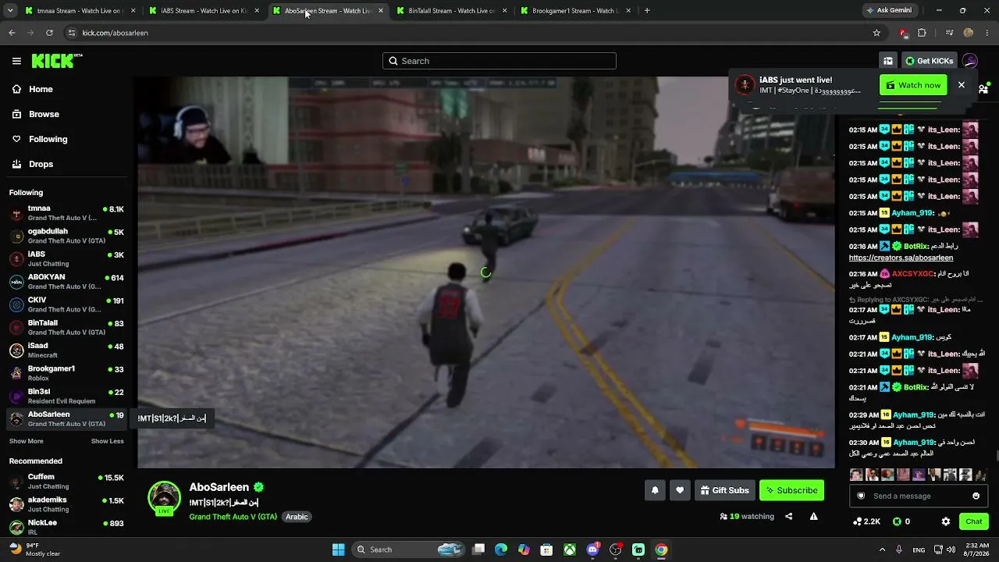The width and height of the screenshot is (999, 562).
Task: Open chat settings gear
Action: point(946,521)
